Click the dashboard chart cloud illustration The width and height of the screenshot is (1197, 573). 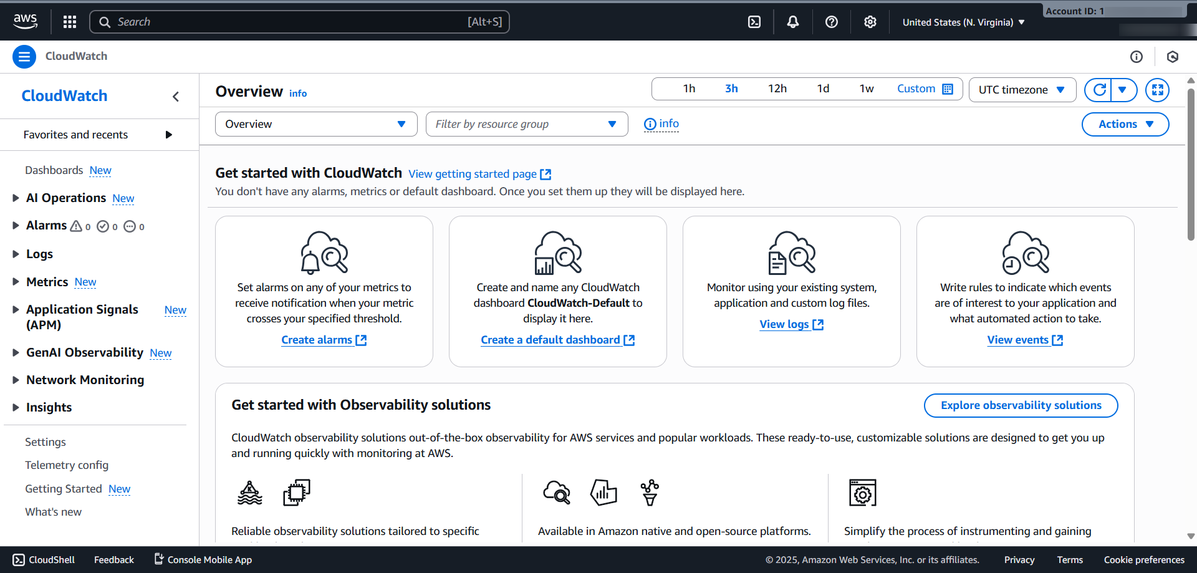558,252
